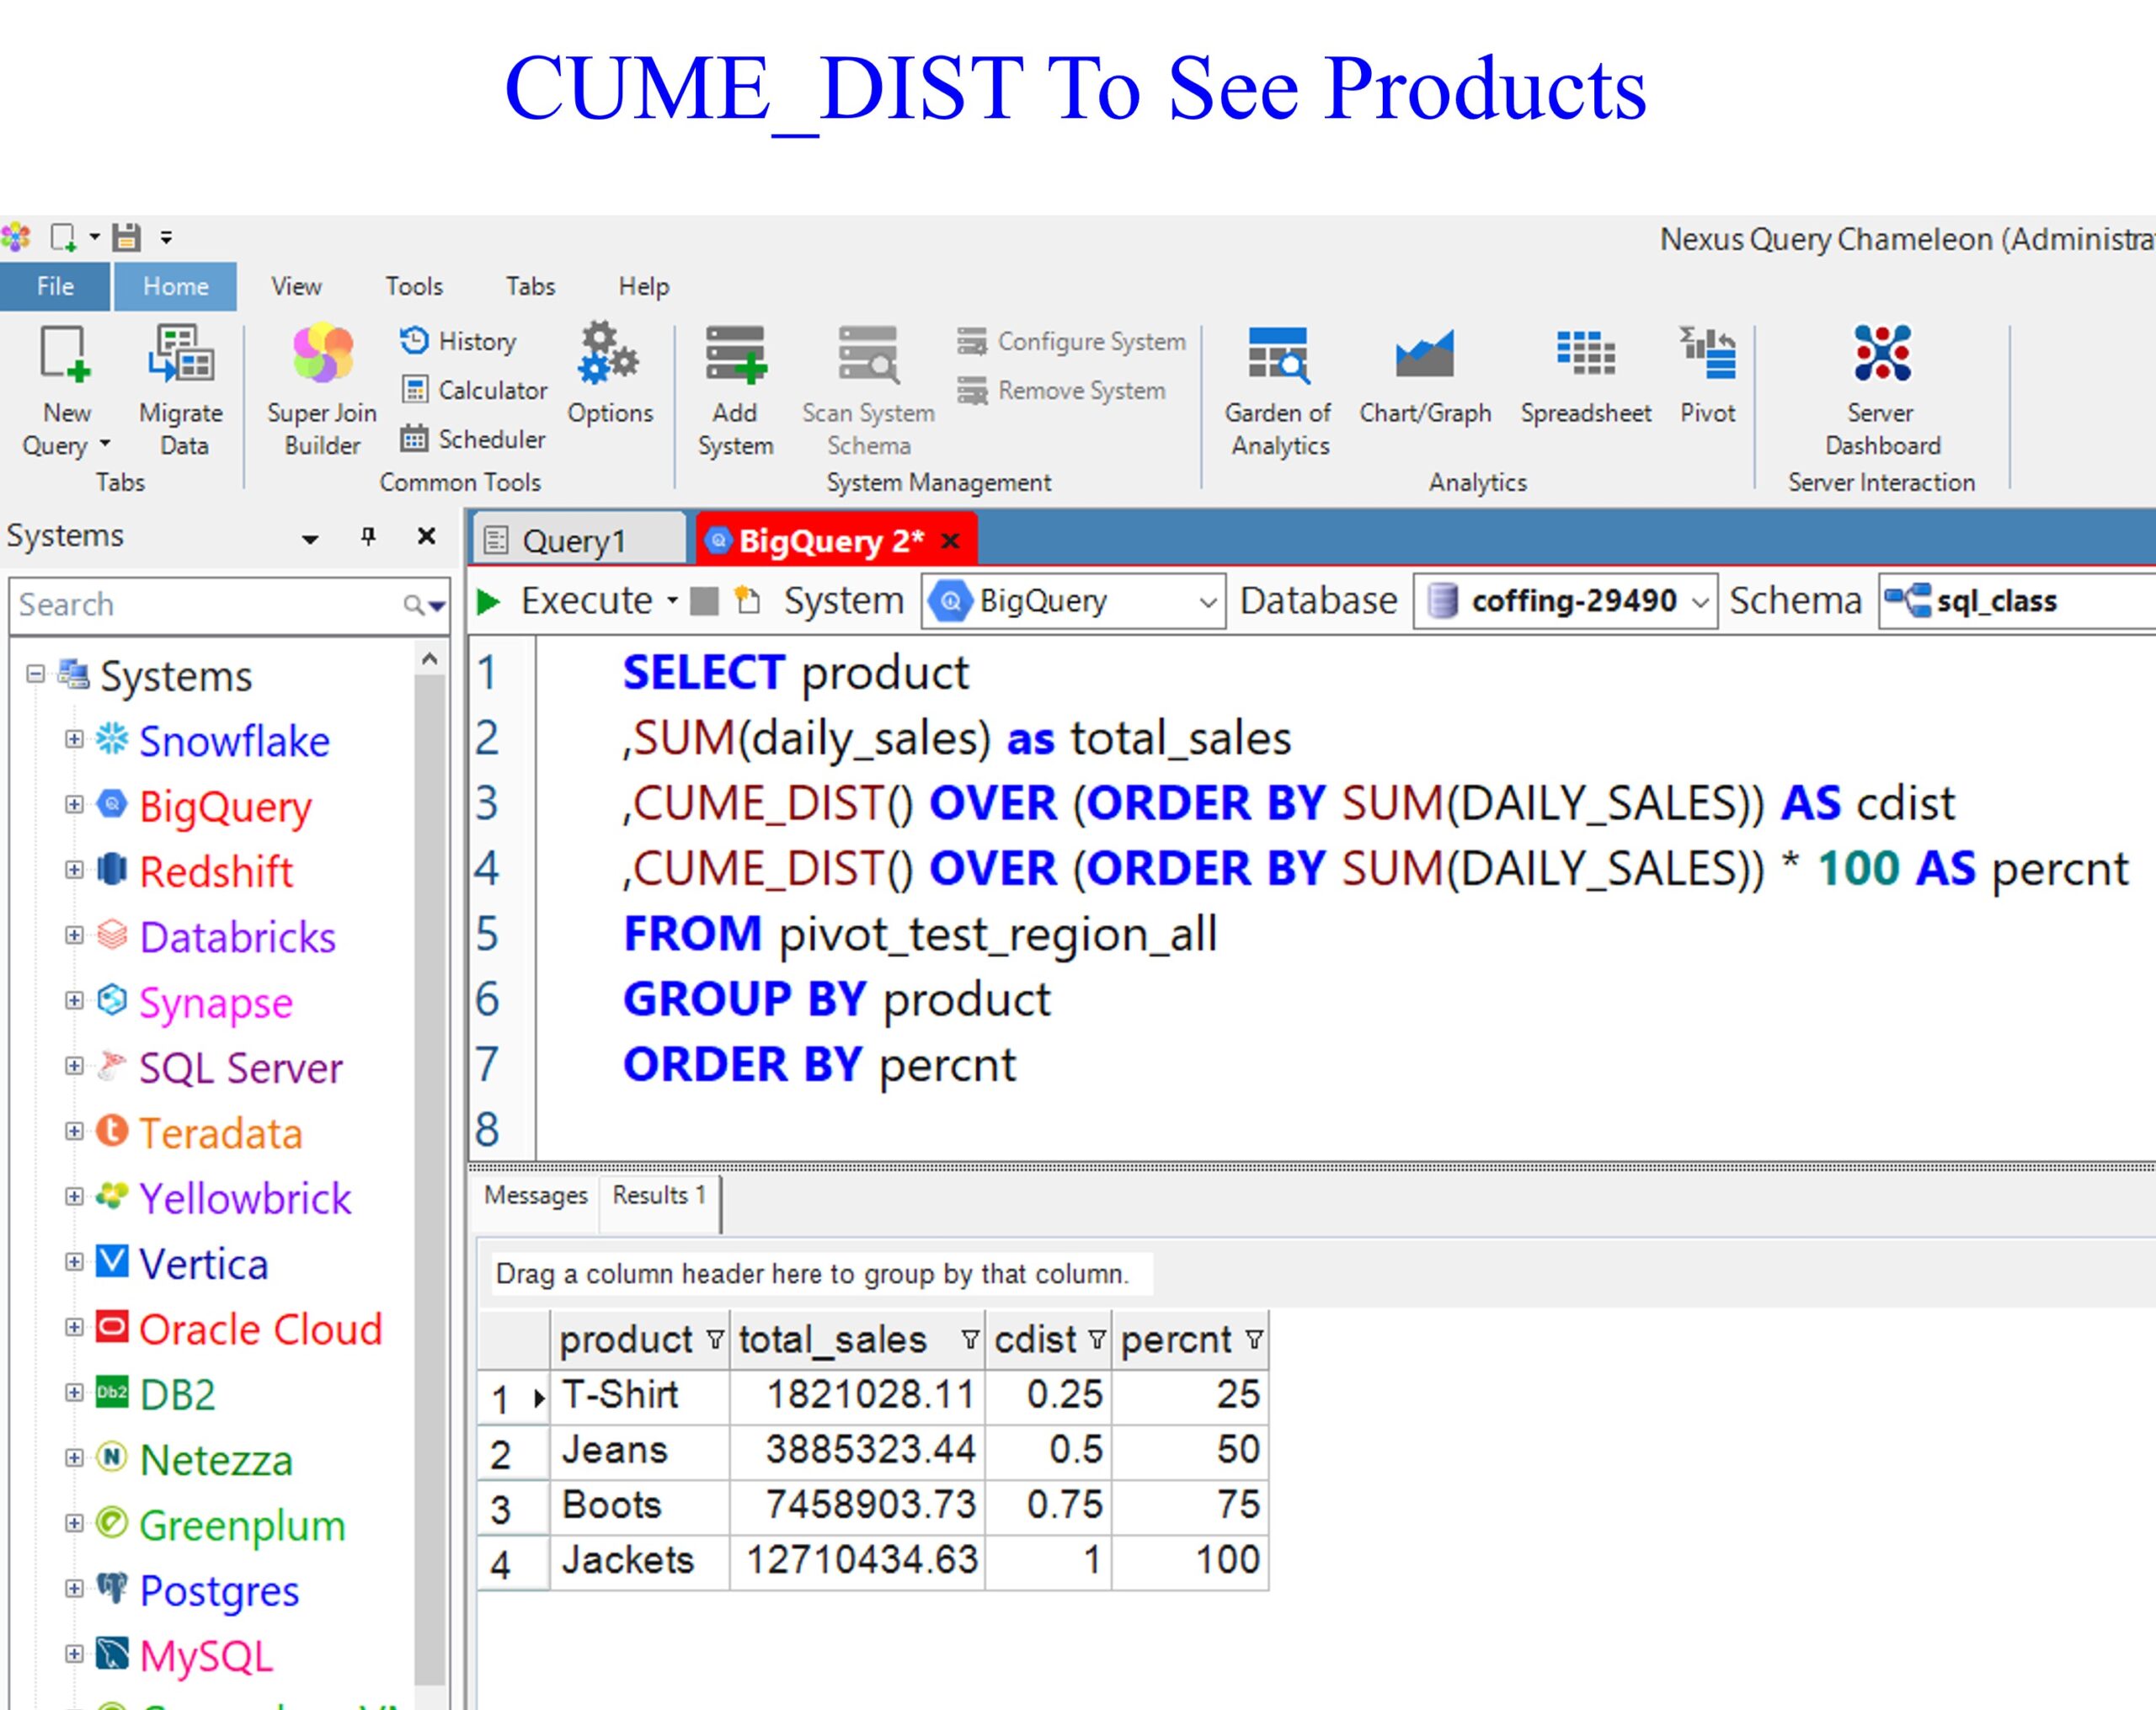Viewport: 2156px width, 1710px height.
Task: Open the Database coffing-29490 dropdown
Action: [x=1699, y=602]
